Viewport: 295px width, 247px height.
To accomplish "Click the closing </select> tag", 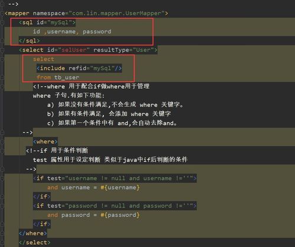I will point(35,242).
